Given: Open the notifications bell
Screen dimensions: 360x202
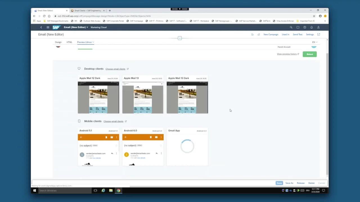Looking at the screenshot, I should [311, 27].
